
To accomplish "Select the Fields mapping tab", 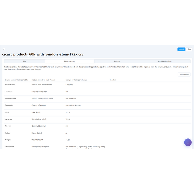I will pos(70,61).
